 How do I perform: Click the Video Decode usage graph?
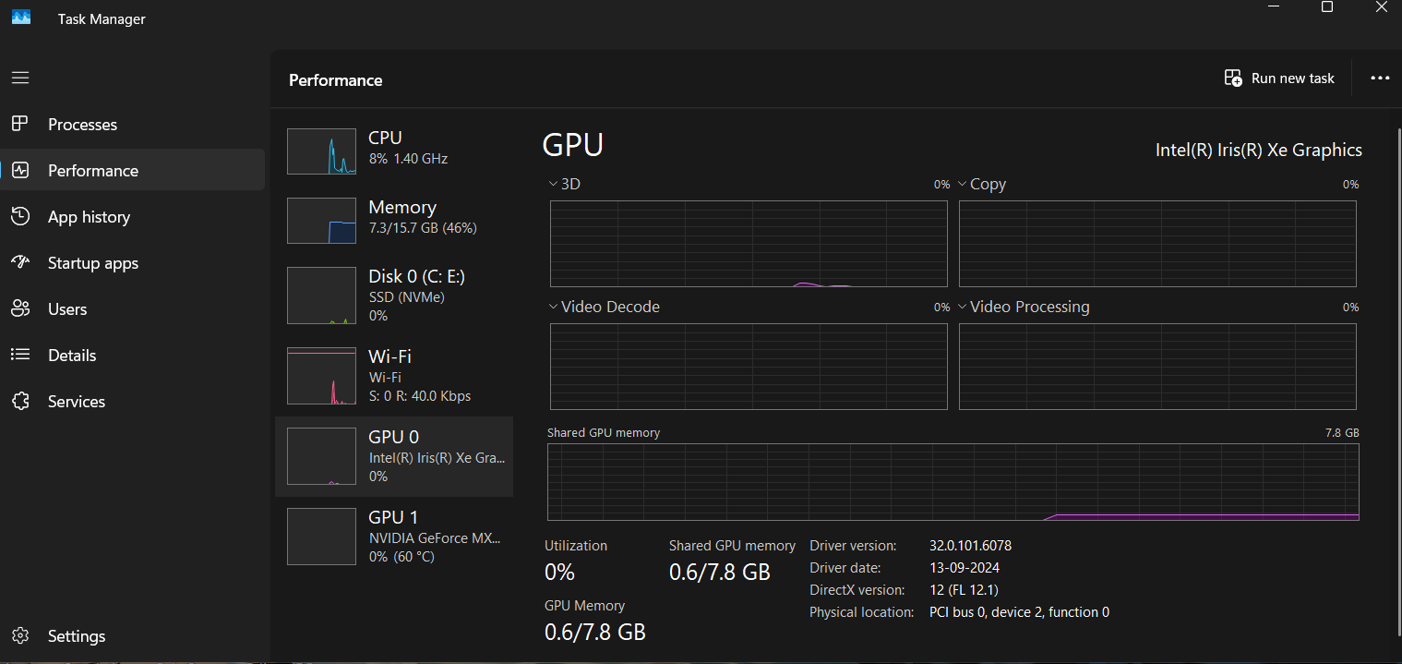749,367
